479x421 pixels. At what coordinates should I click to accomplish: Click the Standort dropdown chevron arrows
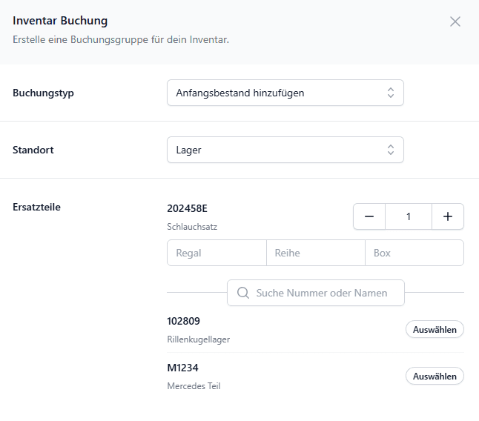coord(391,150)
